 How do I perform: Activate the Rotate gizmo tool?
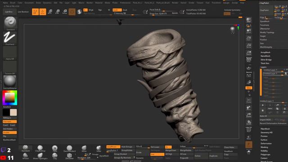tap(65, 12)
